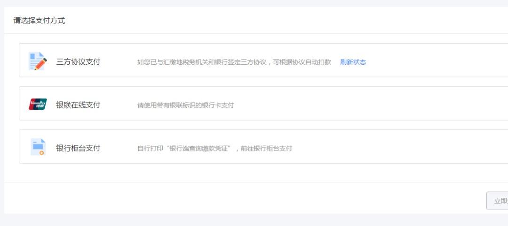
Task: Click the partially visible 立即 submit button
Action: point(497,201)
